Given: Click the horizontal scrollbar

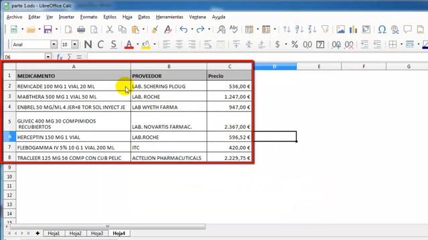Looking at the screenshot, I should pos(108,227).
